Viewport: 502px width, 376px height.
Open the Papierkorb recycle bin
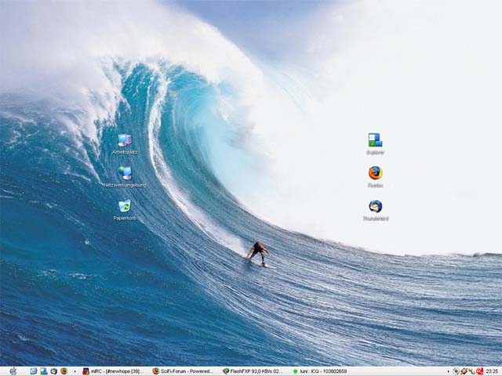tap(125, 207)
